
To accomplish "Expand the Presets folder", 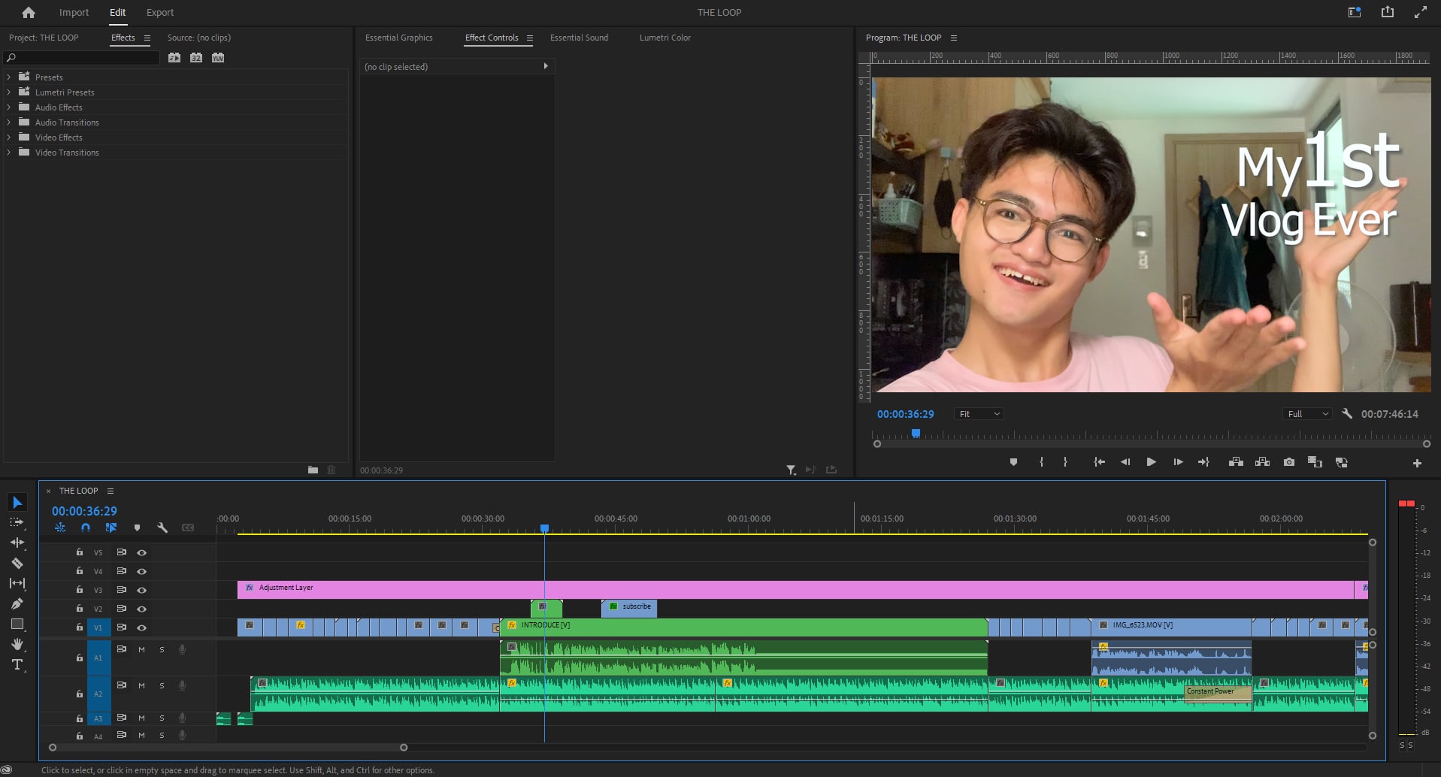I will tap(9, 77).
